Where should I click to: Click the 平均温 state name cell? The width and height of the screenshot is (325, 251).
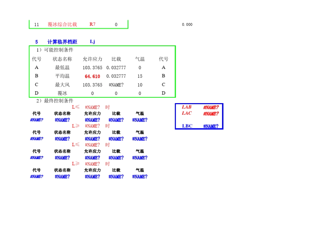62,76
